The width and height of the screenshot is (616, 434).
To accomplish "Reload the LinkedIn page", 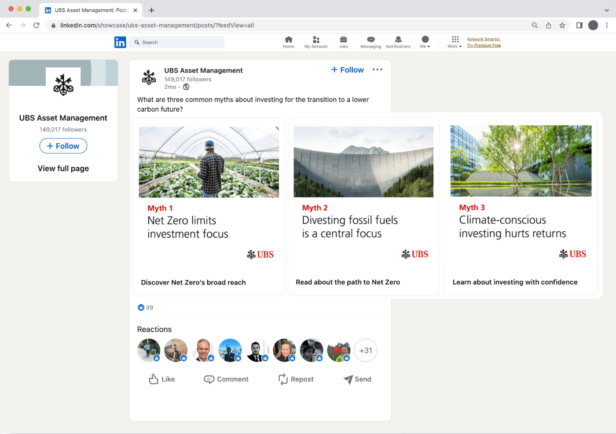I will (37, 25).
